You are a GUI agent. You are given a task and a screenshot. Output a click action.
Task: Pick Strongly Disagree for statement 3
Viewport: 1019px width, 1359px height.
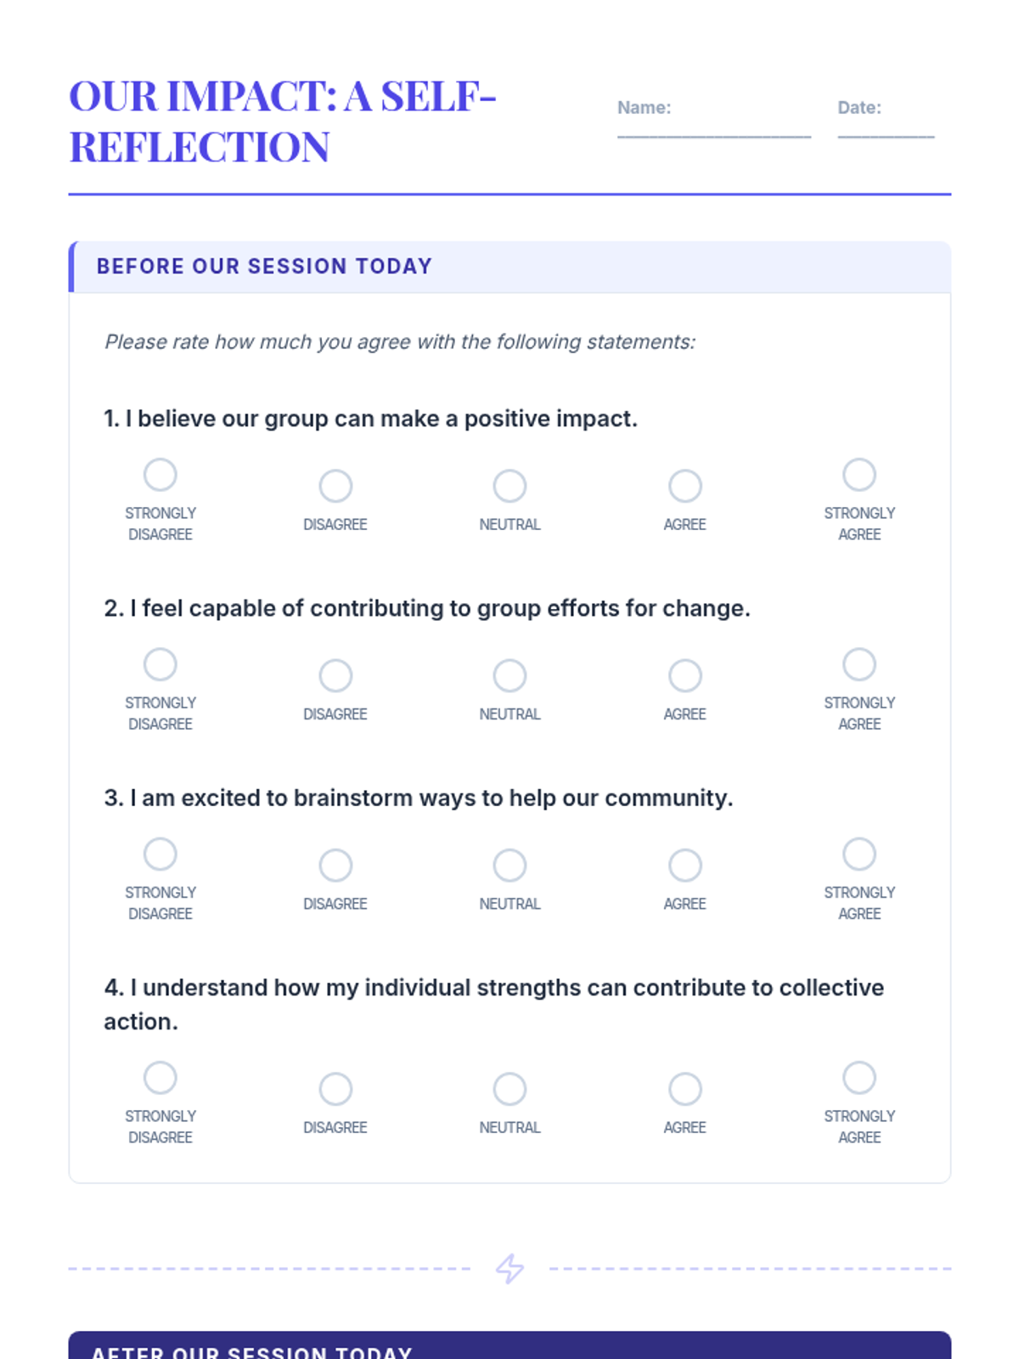tap(160, 854)
